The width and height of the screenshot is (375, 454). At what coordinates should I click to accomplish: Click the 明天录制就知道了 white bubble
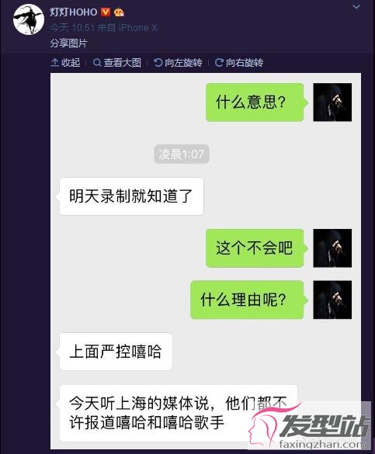click(x=131, y=196)
